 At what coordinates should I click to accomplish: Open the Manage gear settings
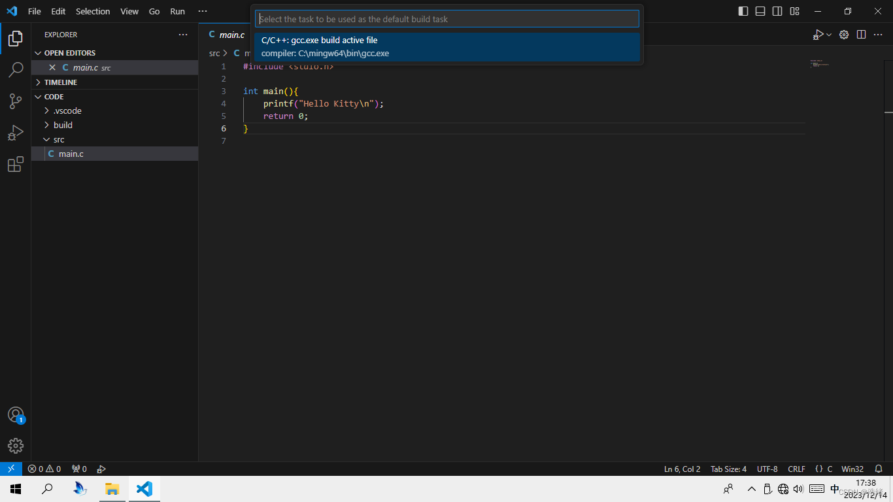(16, 446)
